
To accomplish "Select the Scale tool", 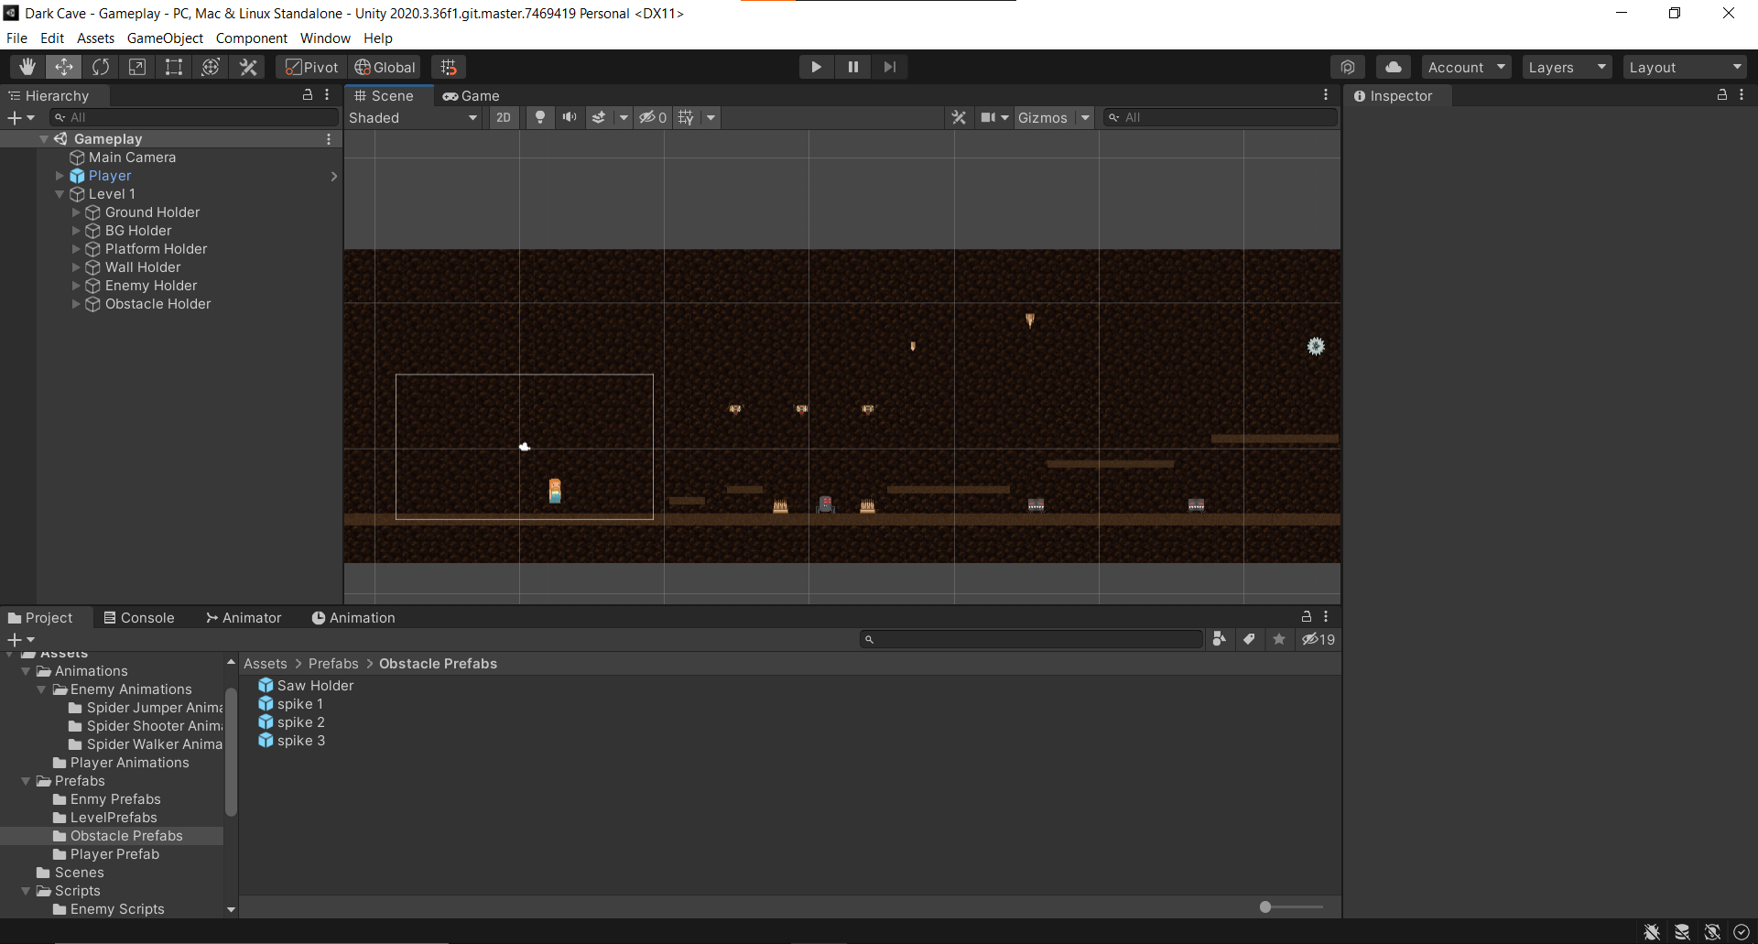I will [137, 66].
